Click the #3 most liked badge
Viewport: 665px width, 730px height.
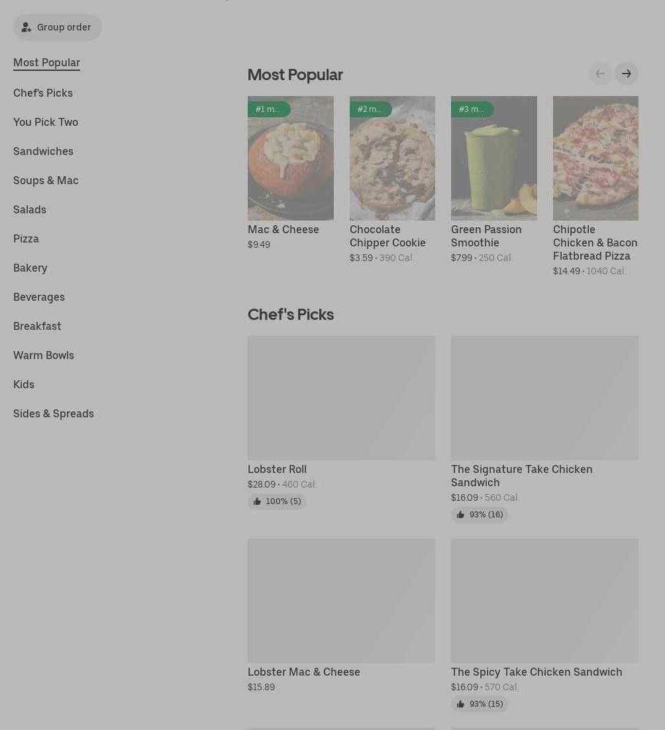(472, 109)
